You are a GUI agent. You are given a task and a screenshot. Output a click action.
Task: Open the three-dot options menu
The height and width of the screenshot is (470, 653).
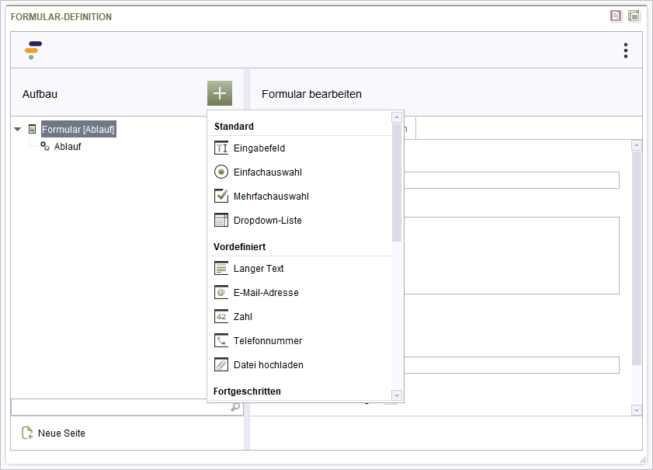(626, 50)
